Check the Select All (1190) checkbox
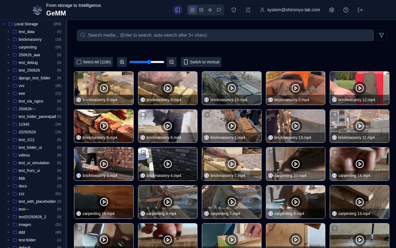This screenshot has width=396, height=248. tap(79, 62)
